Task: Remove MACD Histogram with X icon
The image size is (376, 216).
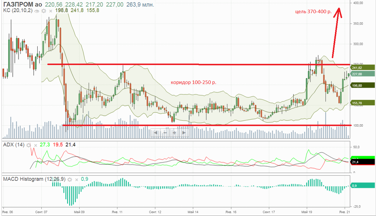Action: [77, 180]
